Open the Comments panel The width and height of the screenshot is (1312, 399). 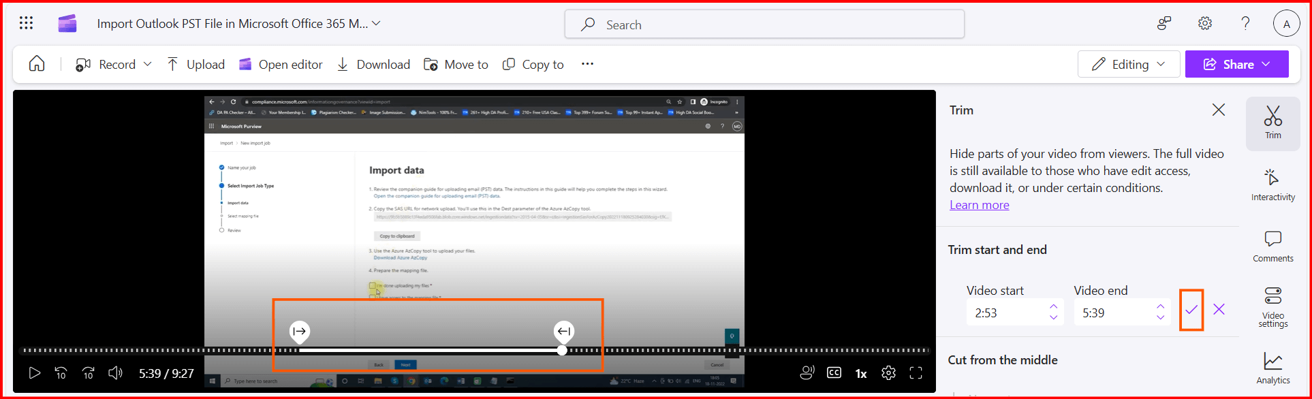[1272, 246]
